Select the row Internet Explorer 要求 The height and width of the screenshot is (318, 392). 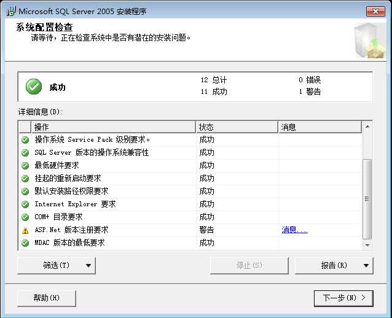[x=190, y=204]
